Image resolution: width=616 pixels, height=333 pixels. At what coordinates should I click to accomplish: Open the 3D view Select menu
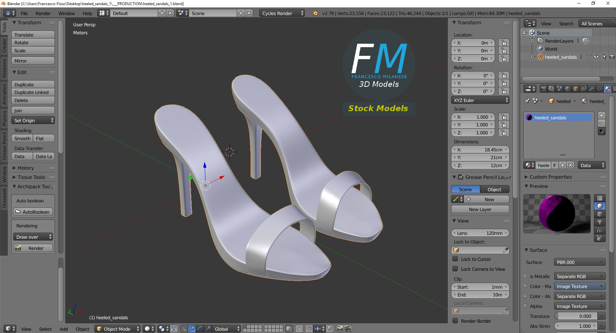click(45, 329)
